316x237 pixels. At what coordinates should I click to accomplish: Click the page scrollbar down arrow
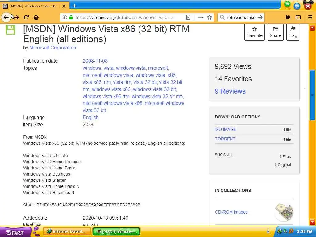[x=312, y=222]
